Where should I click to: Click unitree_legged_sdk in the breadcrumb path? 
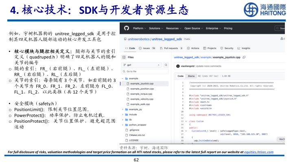point(186,57)
